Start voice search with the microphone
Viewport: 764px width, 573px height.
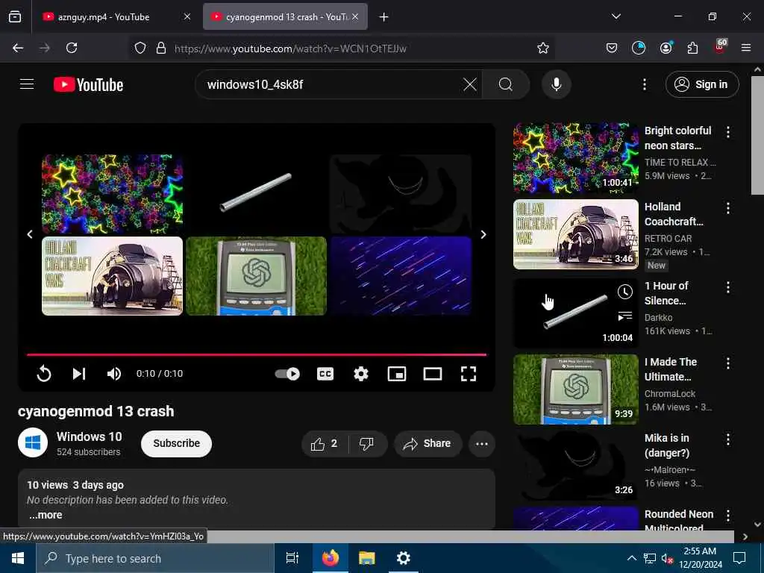(x=556, y=84)
